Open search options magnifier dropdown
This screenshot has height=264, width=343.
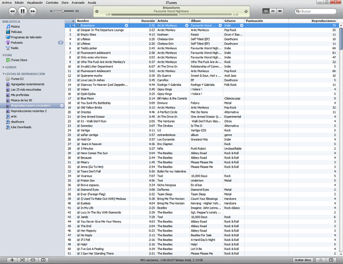click(x=298, y=11)
